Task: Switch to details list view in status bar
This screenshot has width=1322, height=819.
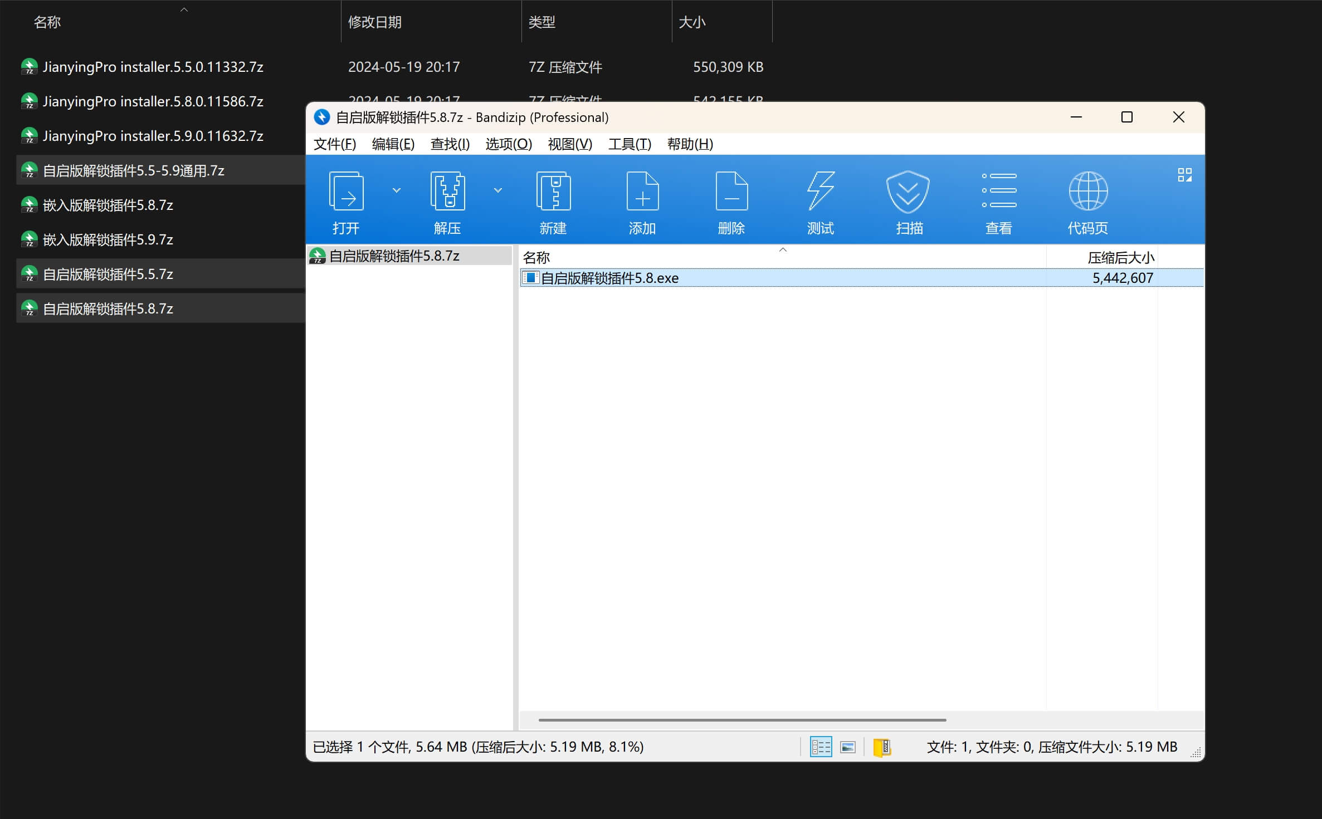Action: coord(821,747)
